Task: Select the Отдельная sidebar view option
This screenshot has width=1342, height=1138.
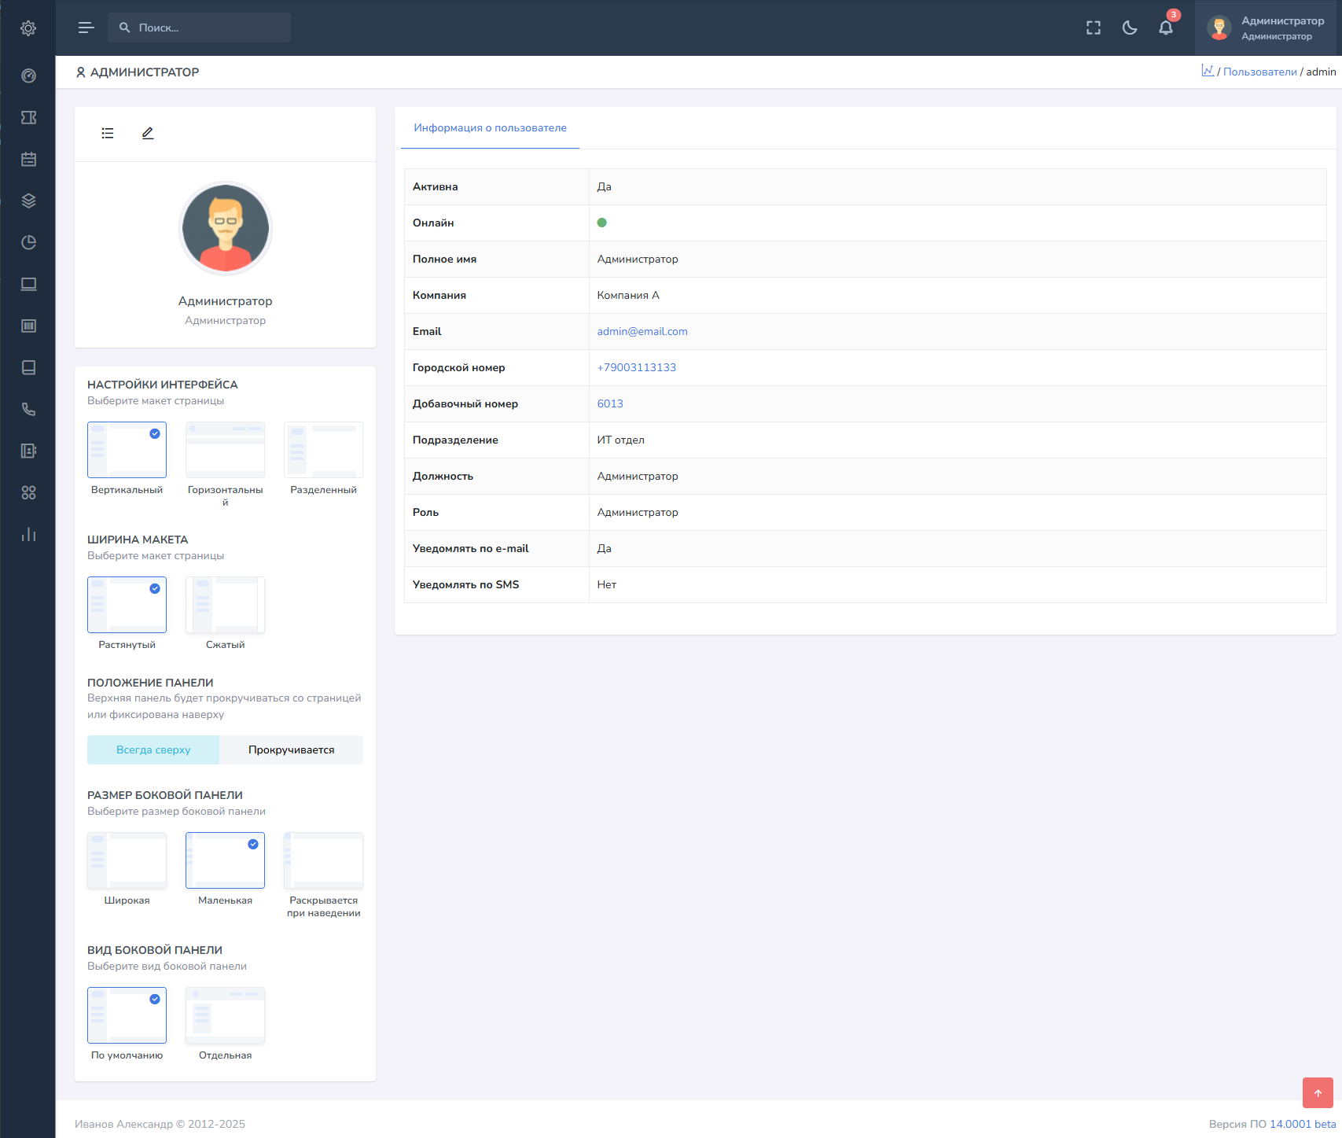Action: coord(225,1015)
